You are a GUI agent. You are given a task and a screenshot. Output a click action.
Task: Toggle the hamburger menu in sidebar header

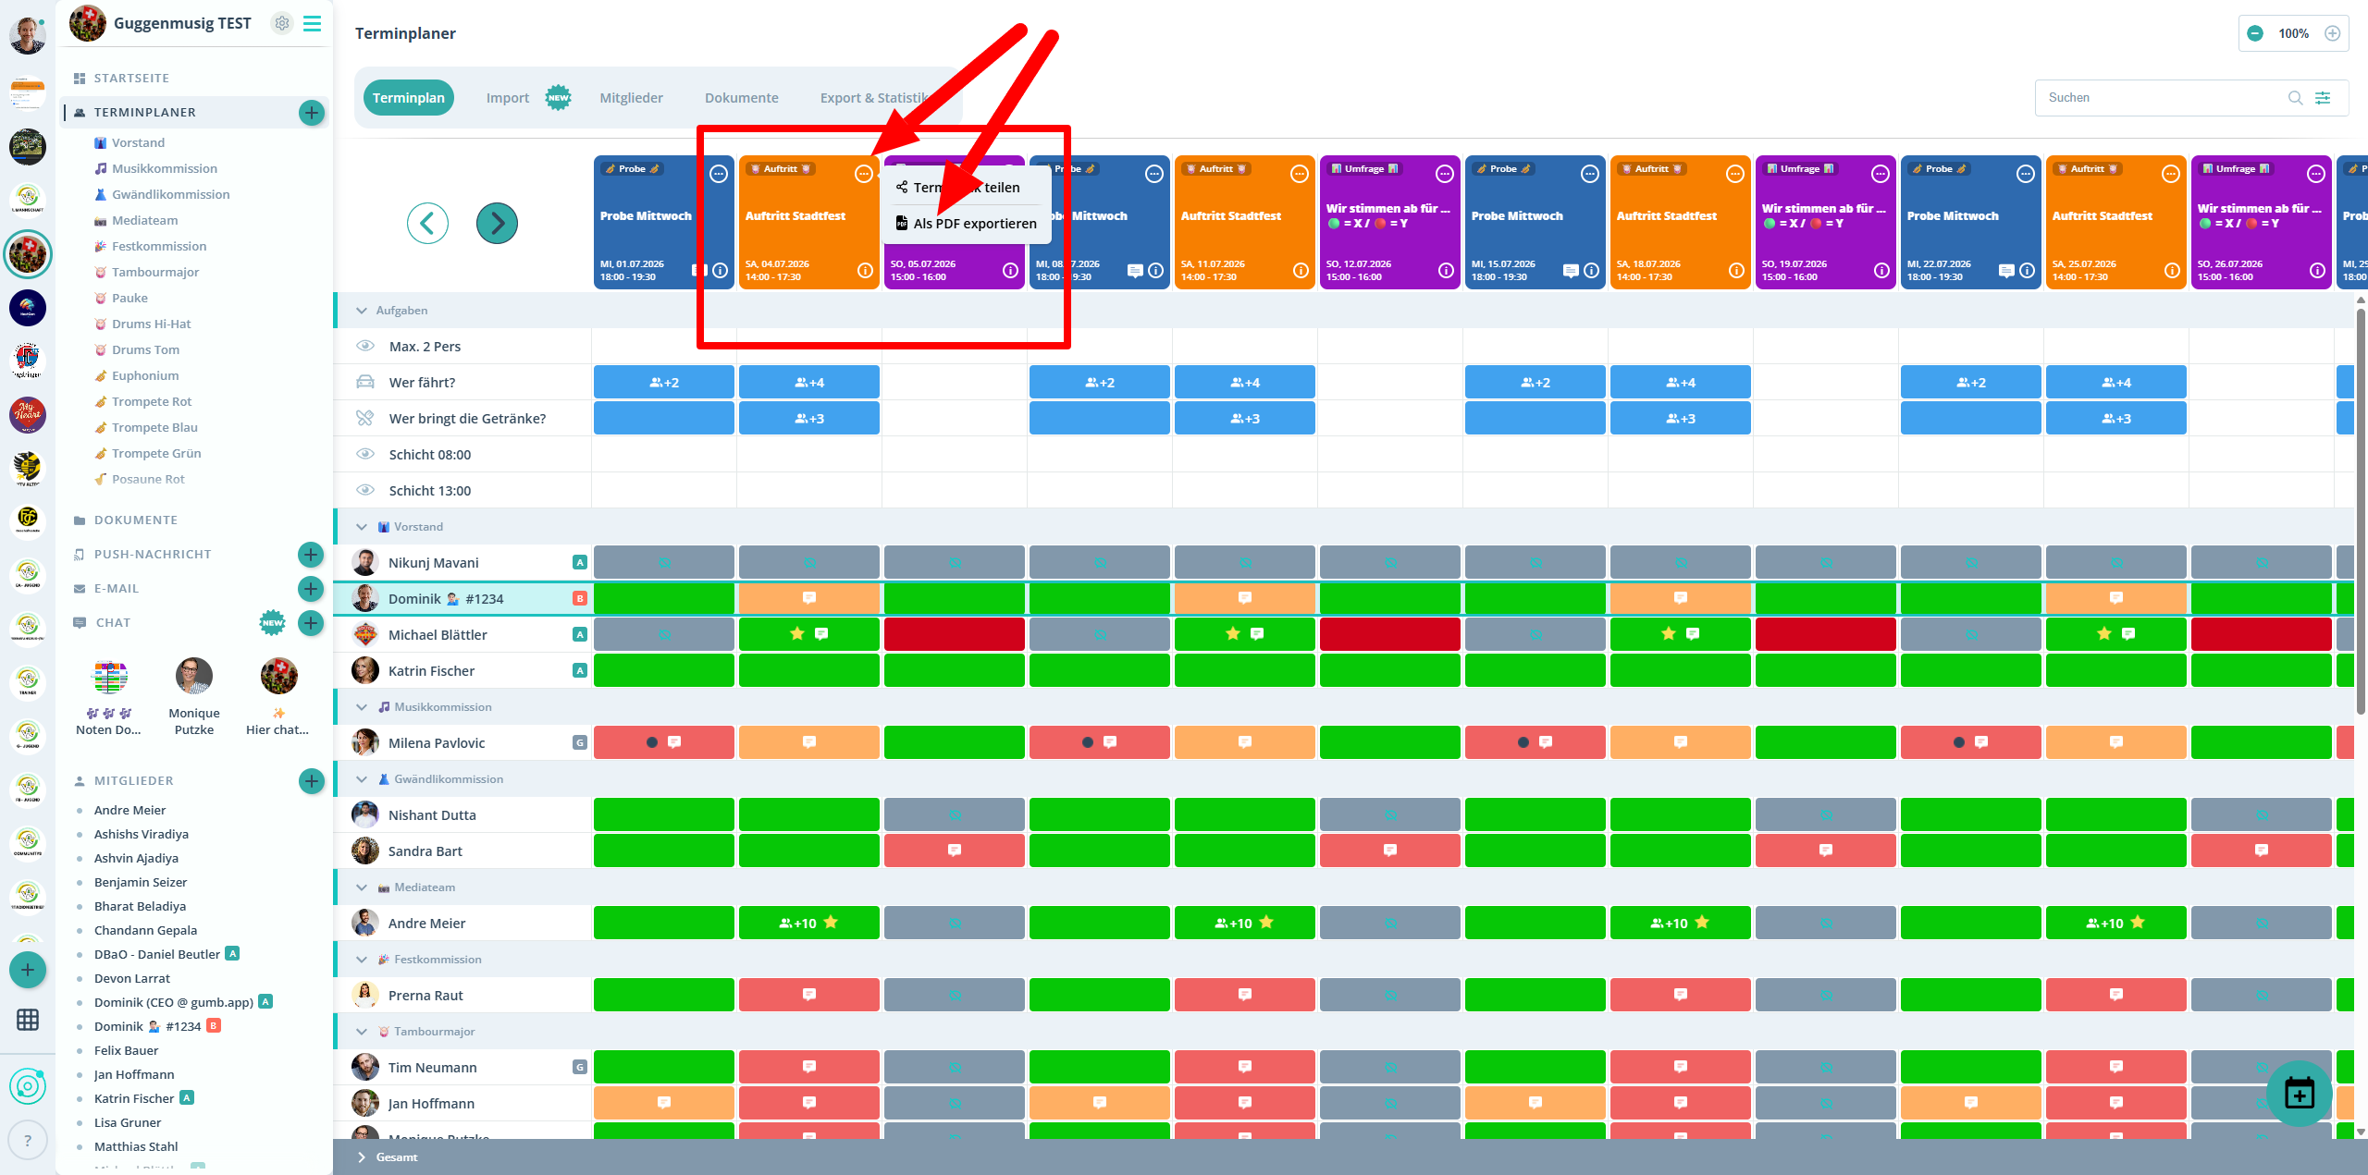[313, 23]
